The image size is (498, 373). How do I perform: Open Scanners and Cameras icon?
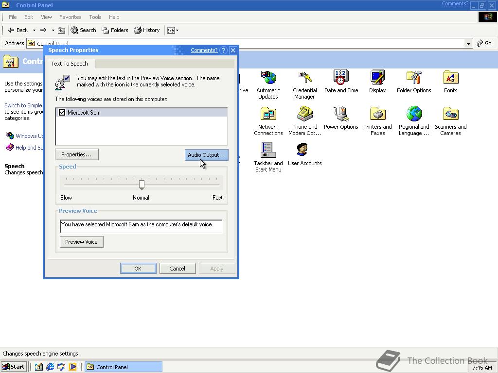pyautogui.click(x=450, y=121)
